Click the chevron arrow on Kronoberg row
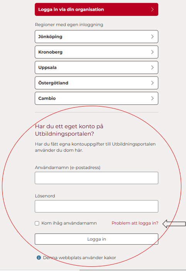The image size is (186, 271). [152, 52]
